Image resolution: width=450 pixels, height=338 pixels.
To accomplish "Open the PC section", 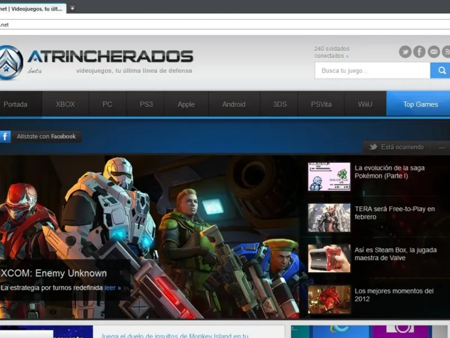I will (x=107, y=104).
